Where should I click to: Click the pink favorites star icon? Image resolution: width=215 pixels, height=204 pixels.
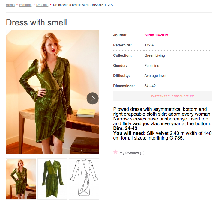115,152
